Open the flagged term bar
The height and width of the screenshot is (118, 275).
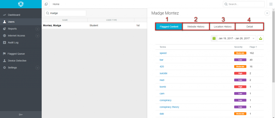(x=161, y=60)
